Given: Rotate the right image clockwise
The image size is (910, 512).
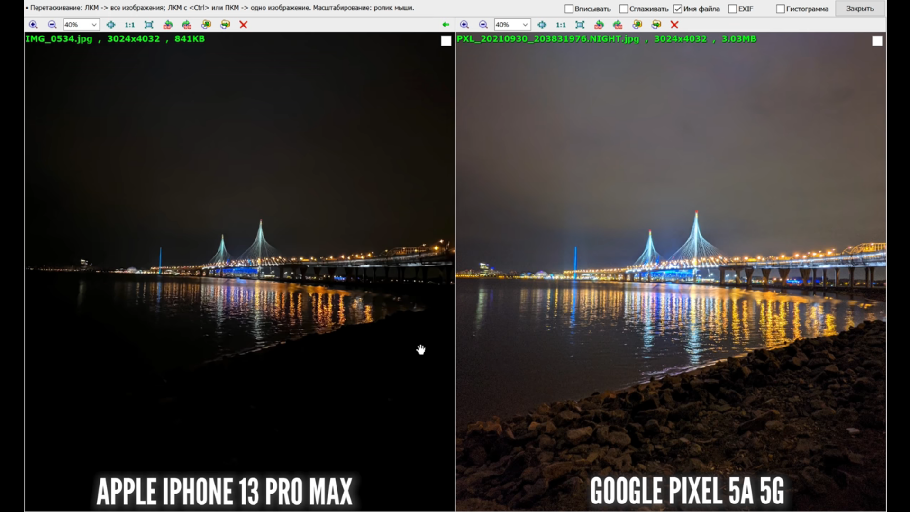Looking at the screenshot, I should pos(618,25).
